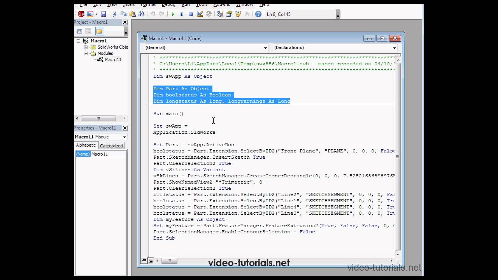Run the macro with the green play icon
Image resolution: width=498 pixels, height=280 pixels.
[173, 14]
